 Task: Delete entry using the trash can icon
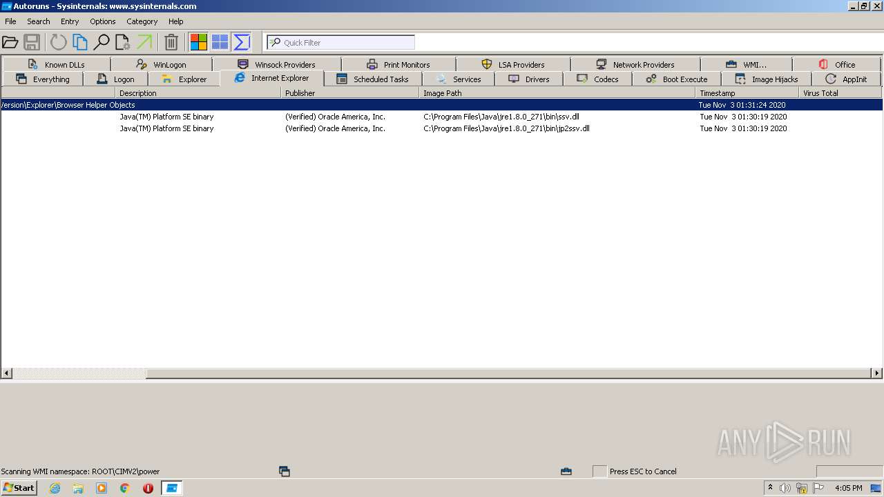point(171,43)
